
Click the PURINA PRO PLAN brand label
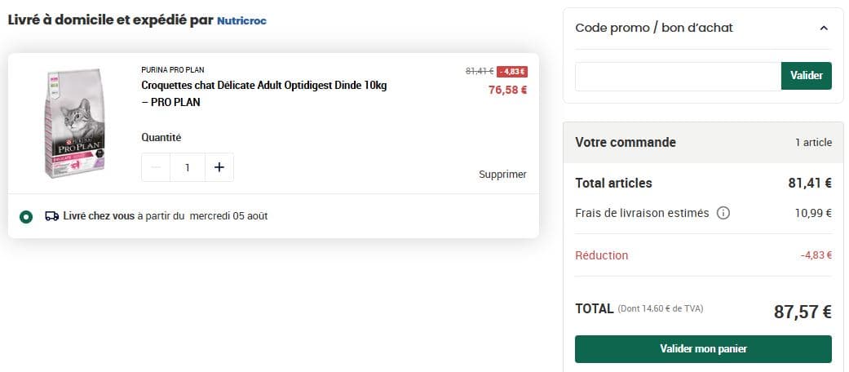[173, 70]
